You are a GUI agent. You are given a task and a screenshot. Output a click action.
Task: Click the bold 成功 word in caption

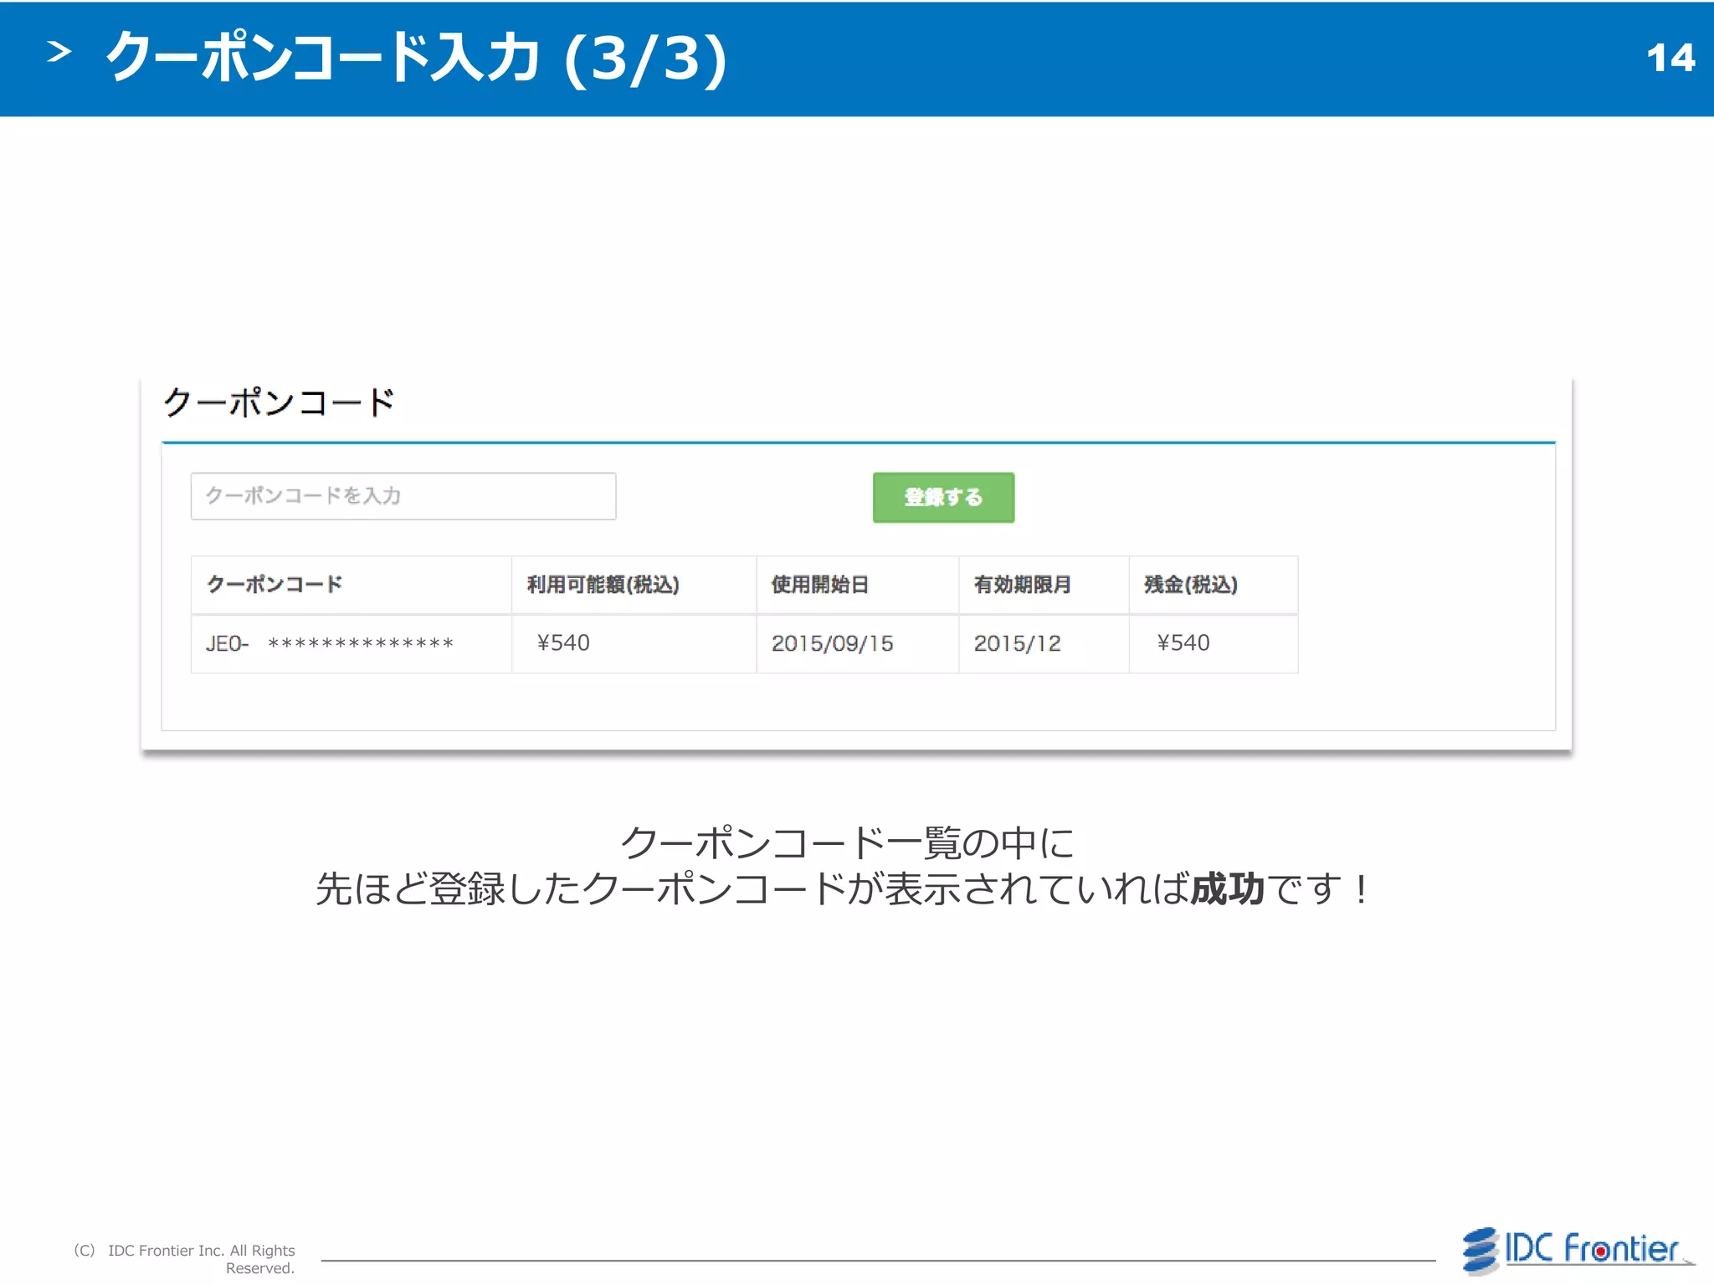pyautogui.click(x=1228, y=888)
